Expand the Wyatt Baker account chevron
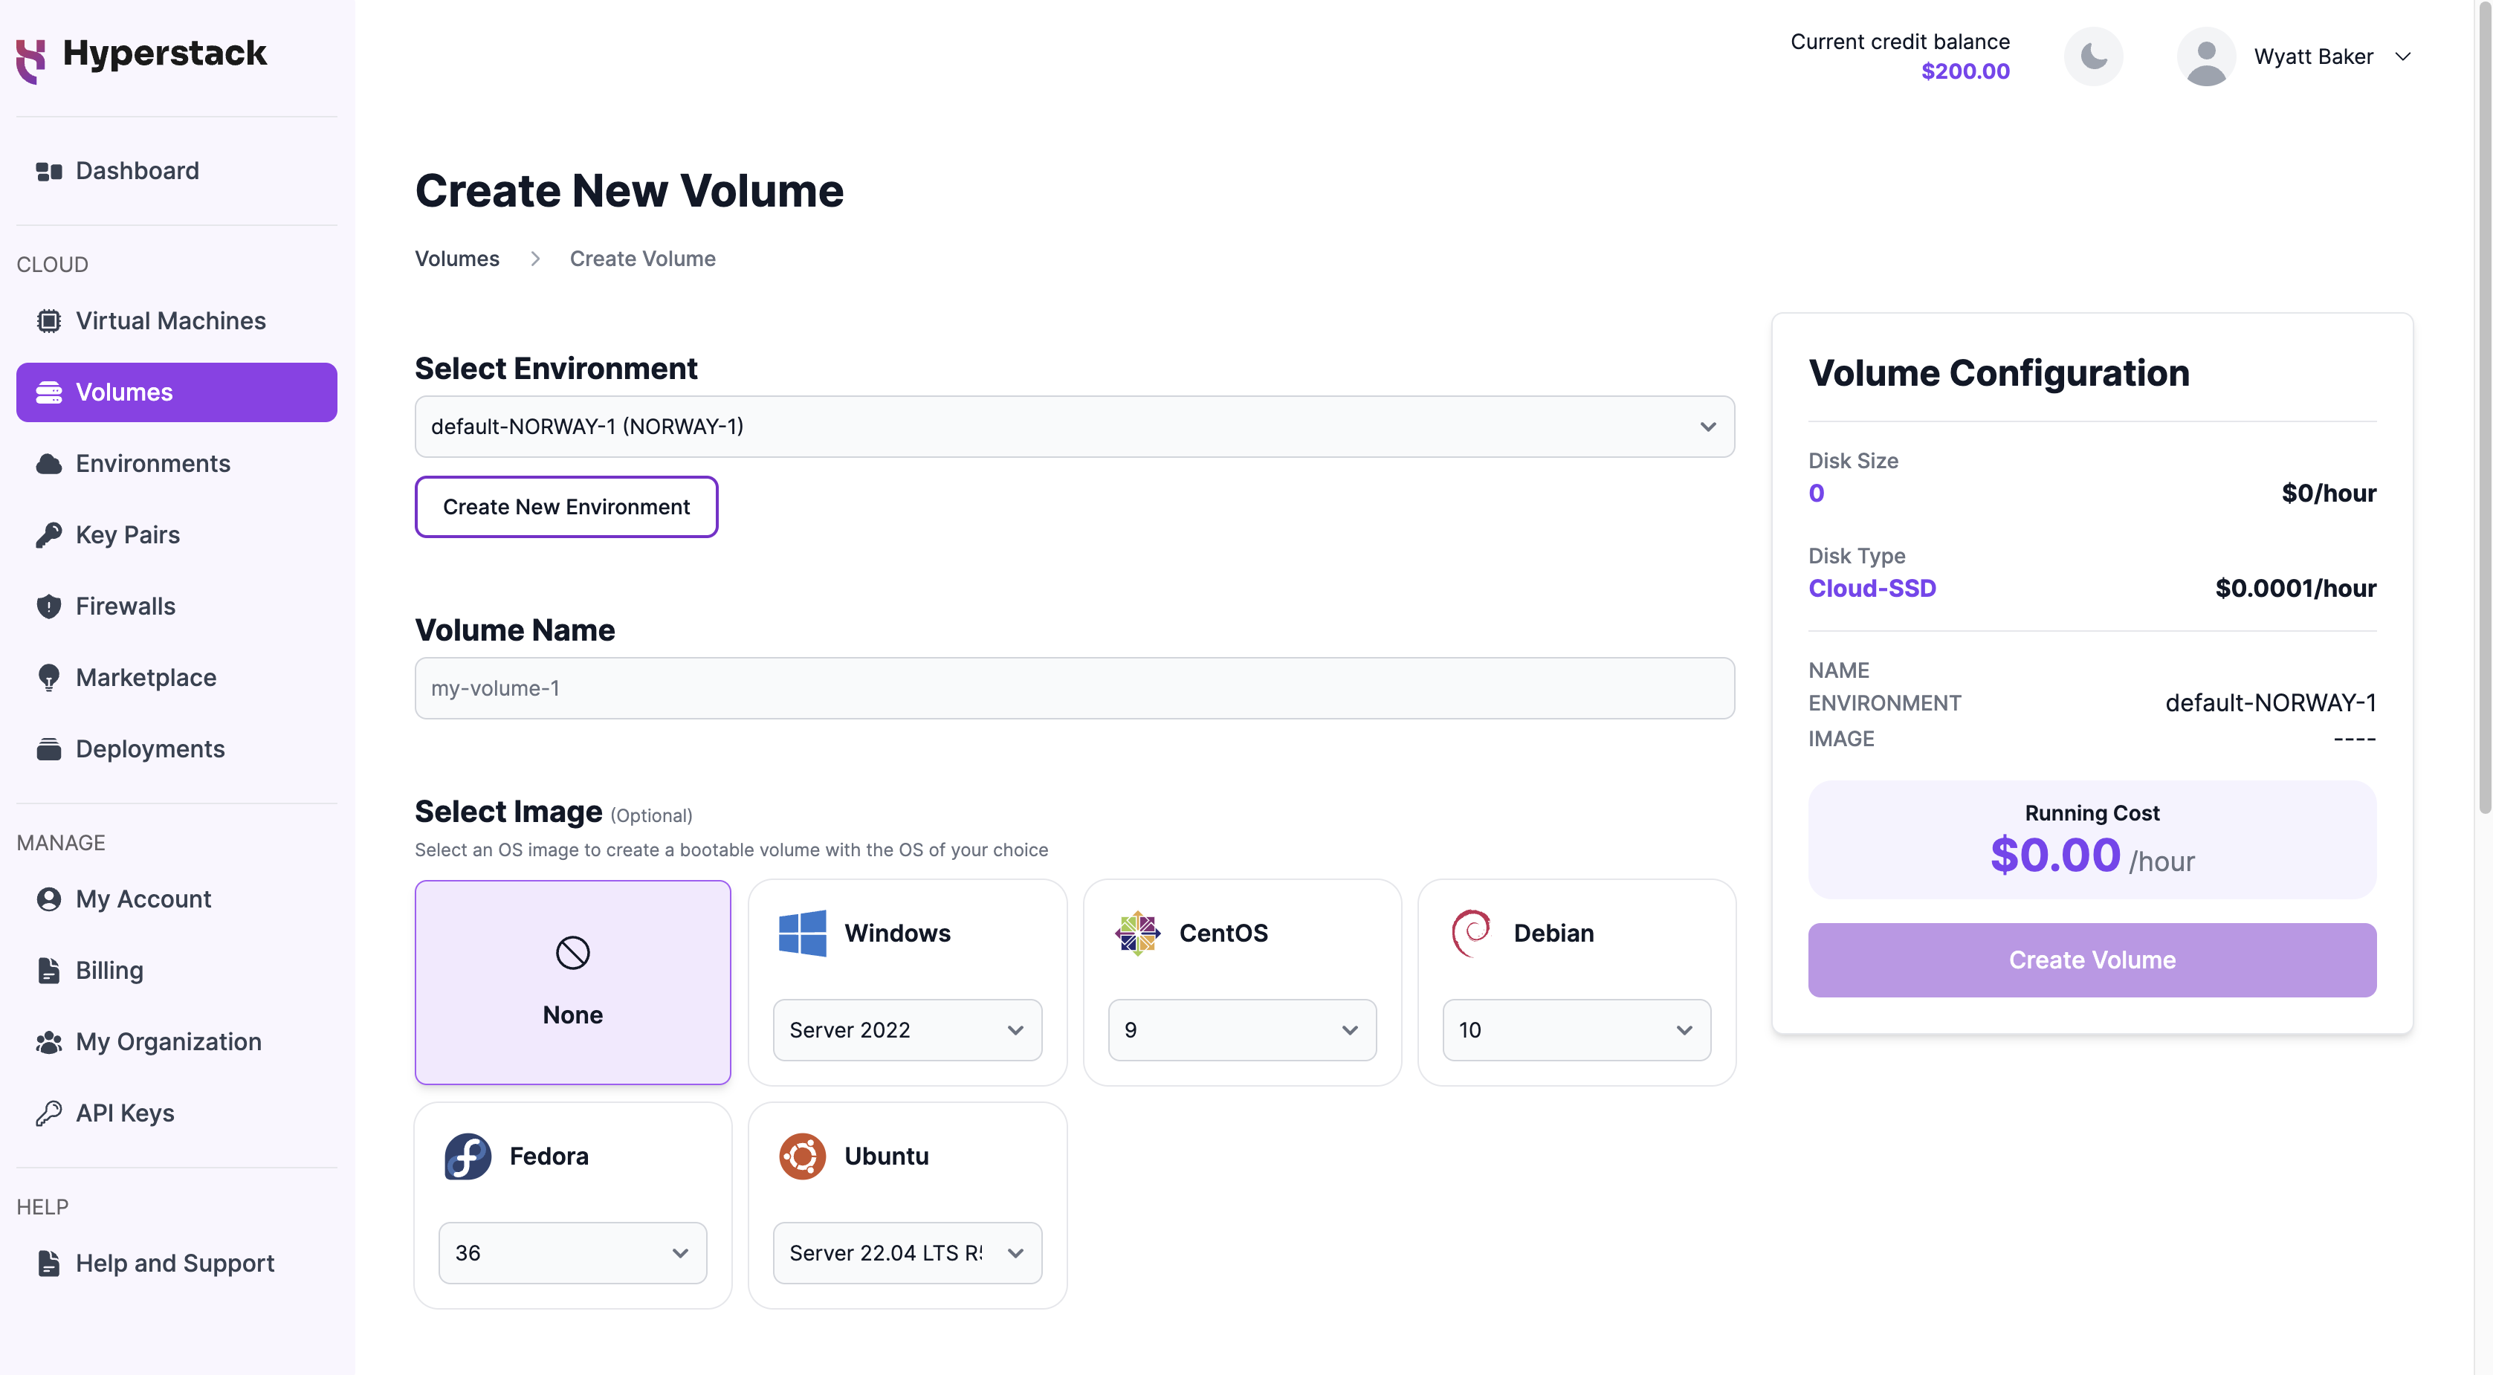The height and width of the screenshot is (1375, 2493). (x=2403, y=56)
